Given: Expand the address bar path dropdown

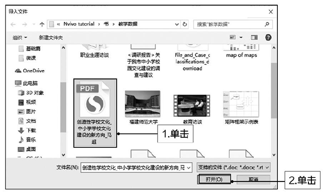Looking at the screenshot, I should coord(177,25).
